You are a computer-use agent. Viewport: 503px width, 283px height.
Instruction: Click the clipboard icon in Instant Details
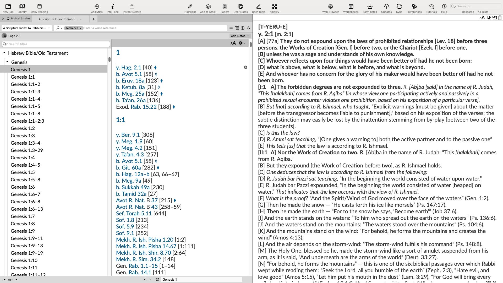pyautogui.click(x=500, y=18)
